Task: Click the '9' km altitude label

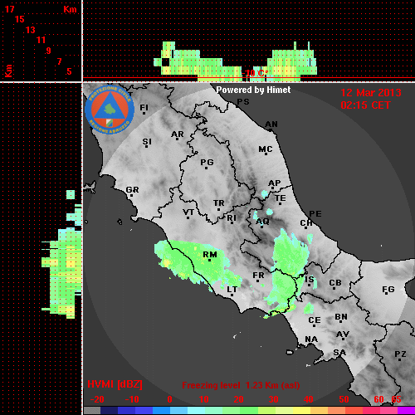Action: click(48, 51)
